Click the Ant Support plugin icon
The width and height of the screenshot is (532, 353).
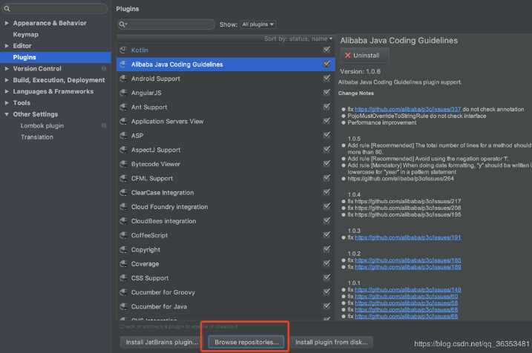(123, 107)
